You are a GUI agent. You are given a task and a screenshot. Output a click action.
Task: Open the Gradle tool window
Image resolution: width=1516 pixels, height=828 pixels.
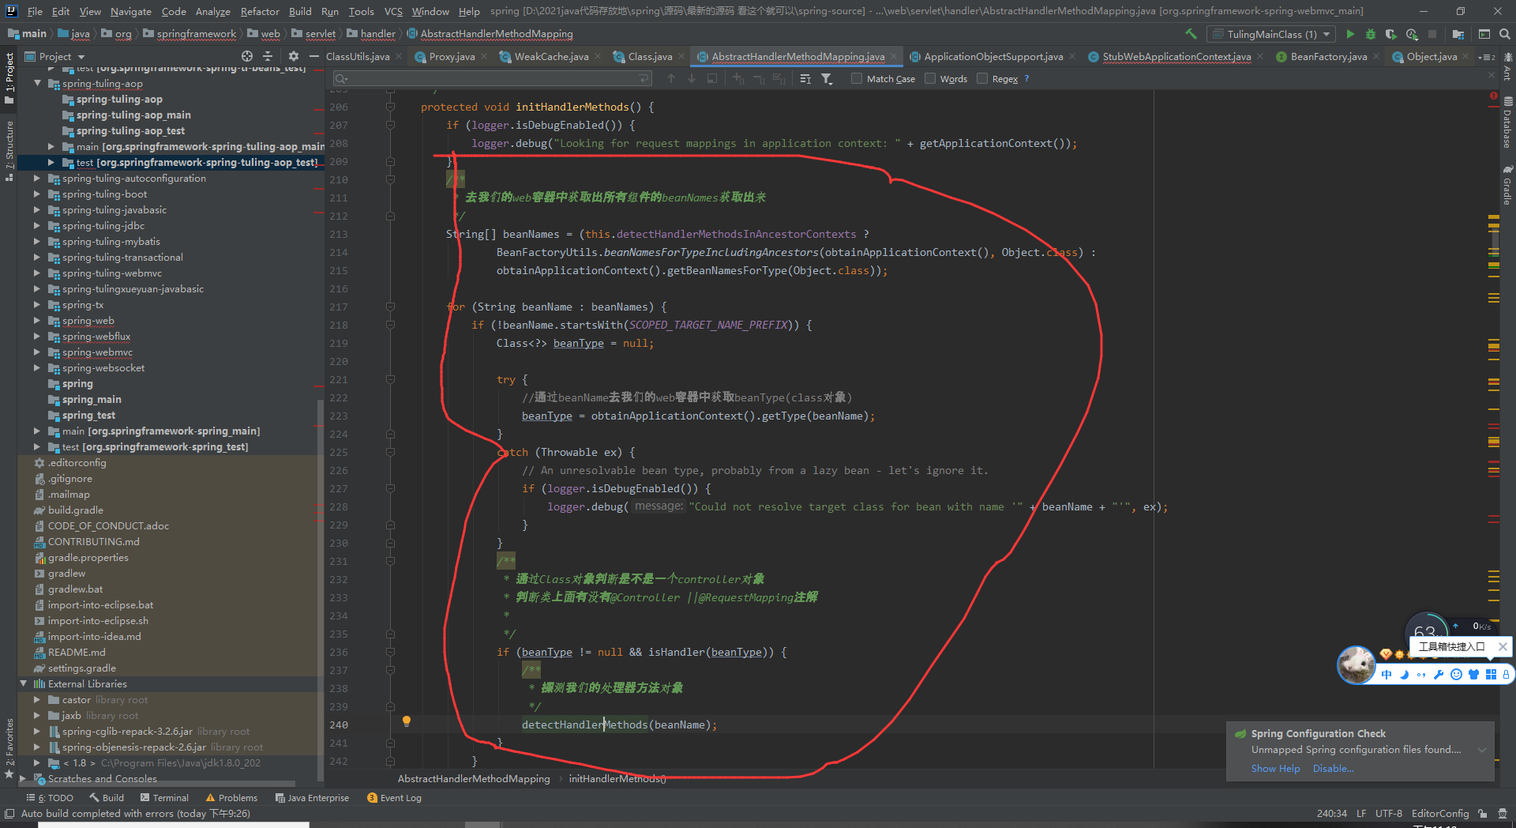1507,186
